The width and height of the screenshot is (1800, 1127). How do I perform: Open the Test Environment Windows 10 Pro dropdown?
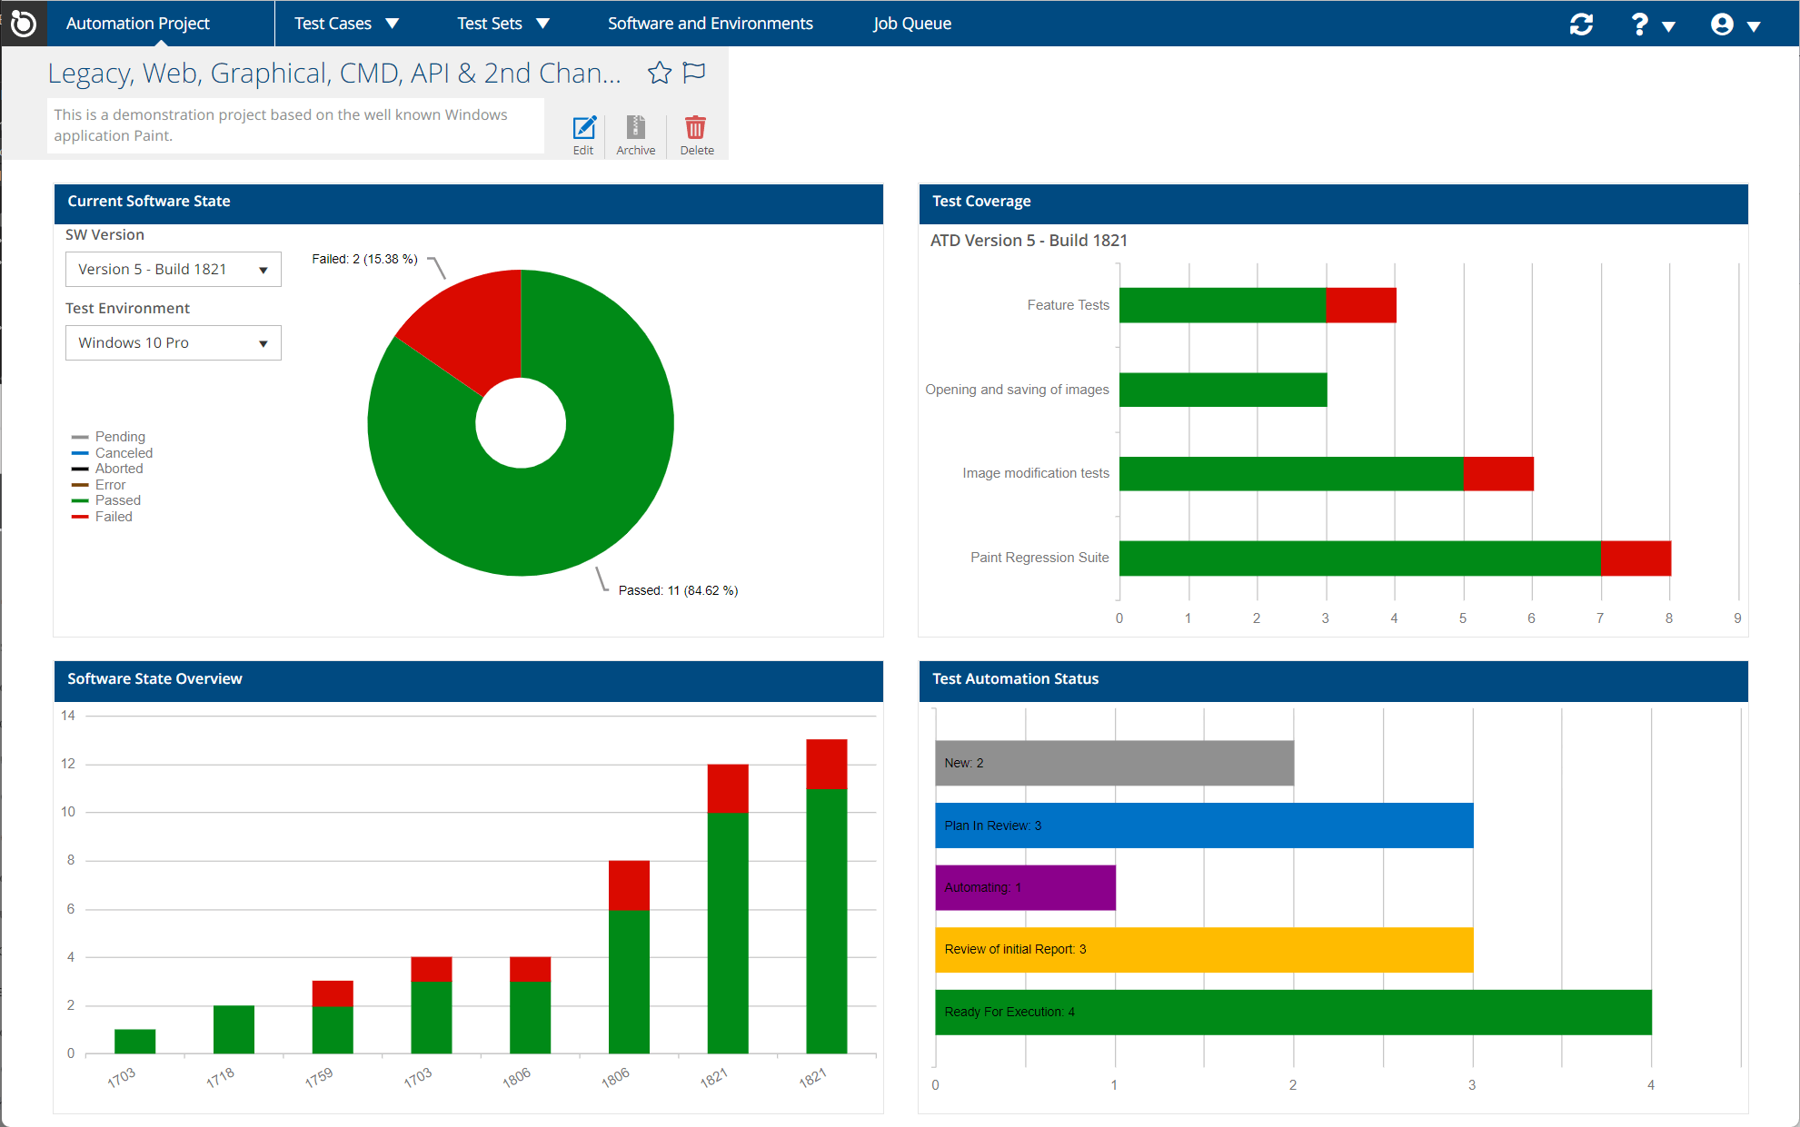click(173, 343)
